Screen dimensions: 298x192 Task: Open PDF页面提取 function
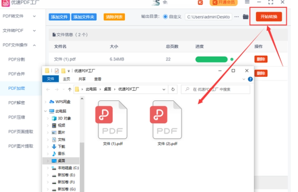pyautogui.click(x=21, y=132)
